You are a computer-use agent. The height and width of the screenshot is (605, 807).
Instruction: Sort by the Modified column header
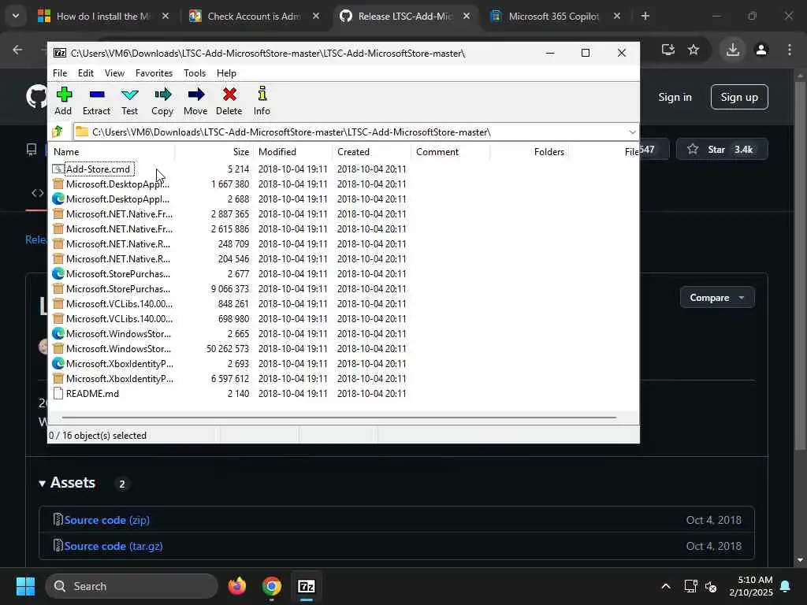[293, 152]
